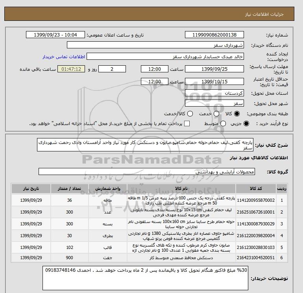The height and width of the screenshot is (293, 303).
Task: Click the کد کالا column header
Action: click(x=256, y=188)
